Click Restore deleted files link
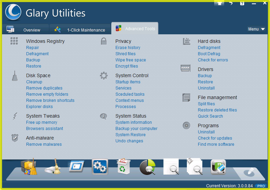 [217, 110]
